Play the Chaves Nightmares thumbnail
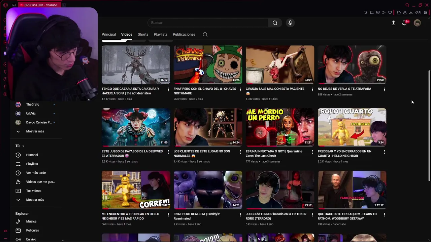Viewport: 431px width, 242px height. click(x=208, y=65)
